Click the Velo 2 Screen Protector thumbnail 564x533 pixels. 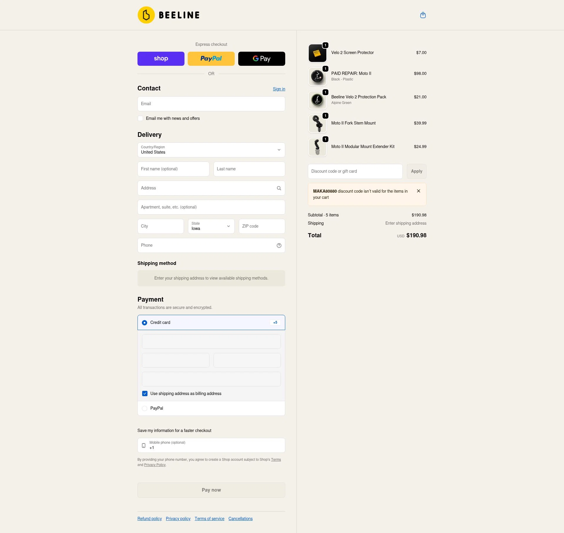click(317, 53)
